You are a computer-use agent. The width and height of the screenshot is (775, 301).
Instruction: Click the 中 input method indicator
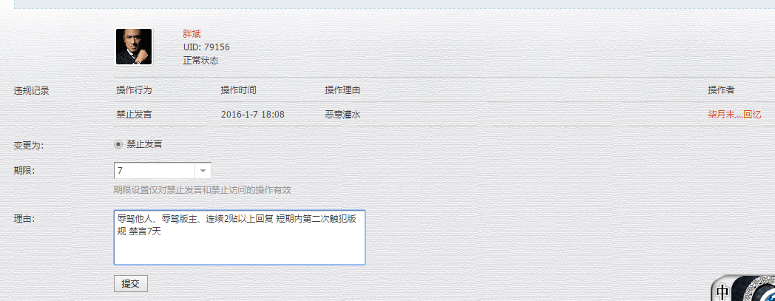tap(722, 292)
